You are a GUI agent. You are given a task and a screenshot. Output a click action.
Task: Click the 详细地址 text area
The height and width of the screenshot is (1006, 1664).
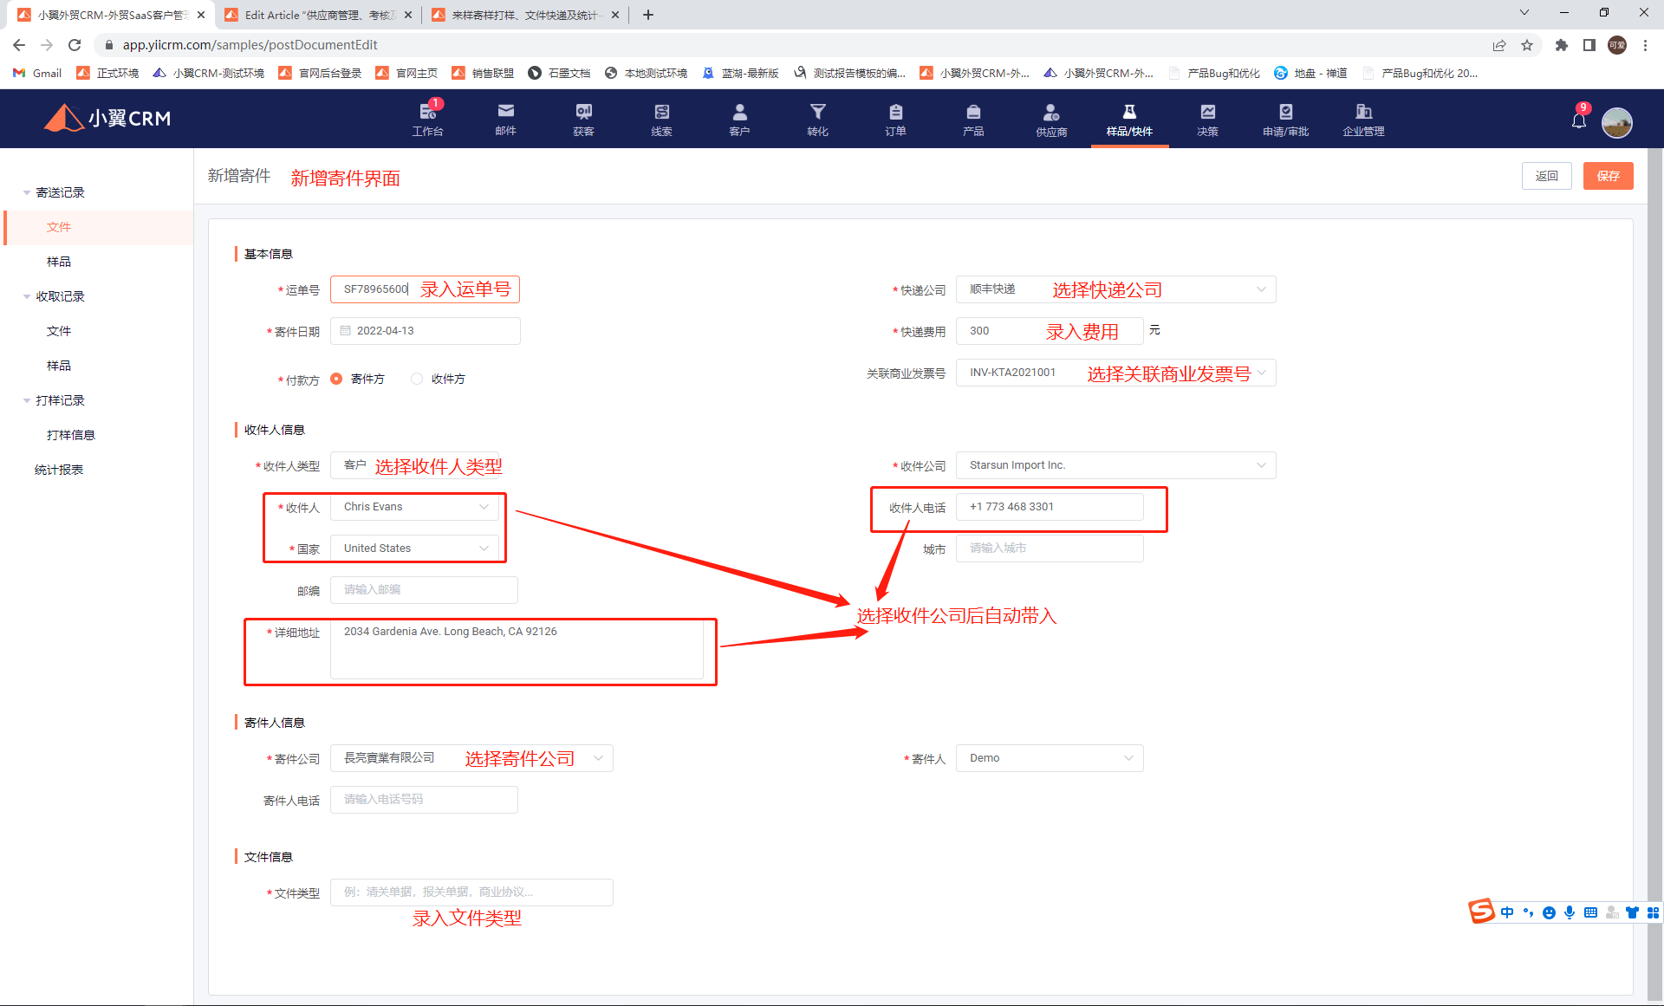pos(517,648)
